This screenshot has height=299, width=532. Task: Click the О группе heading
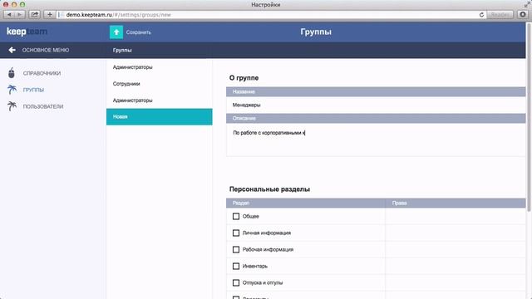(x=244, y=78)
